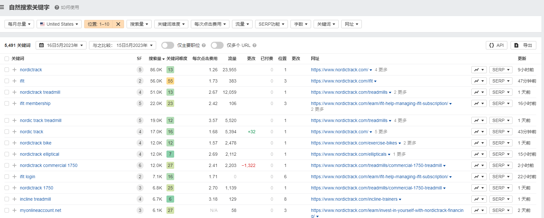The image size is (544, 218).
Task: Open the date picker 16日5月2023年
Action: click(x=61, y=45)
